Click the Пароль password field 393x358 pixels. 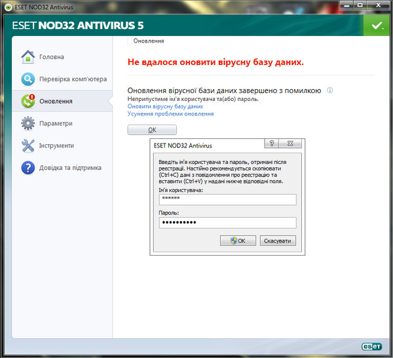(227, 222)
